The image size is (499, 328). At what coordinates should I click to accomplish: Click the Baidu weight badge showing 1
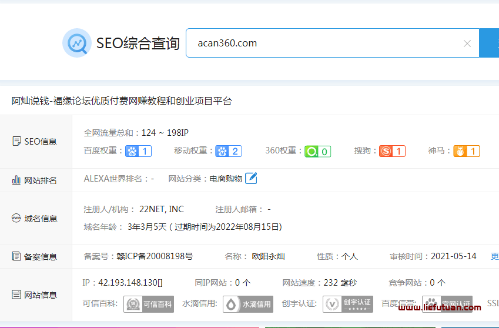(x=139, y=151)
